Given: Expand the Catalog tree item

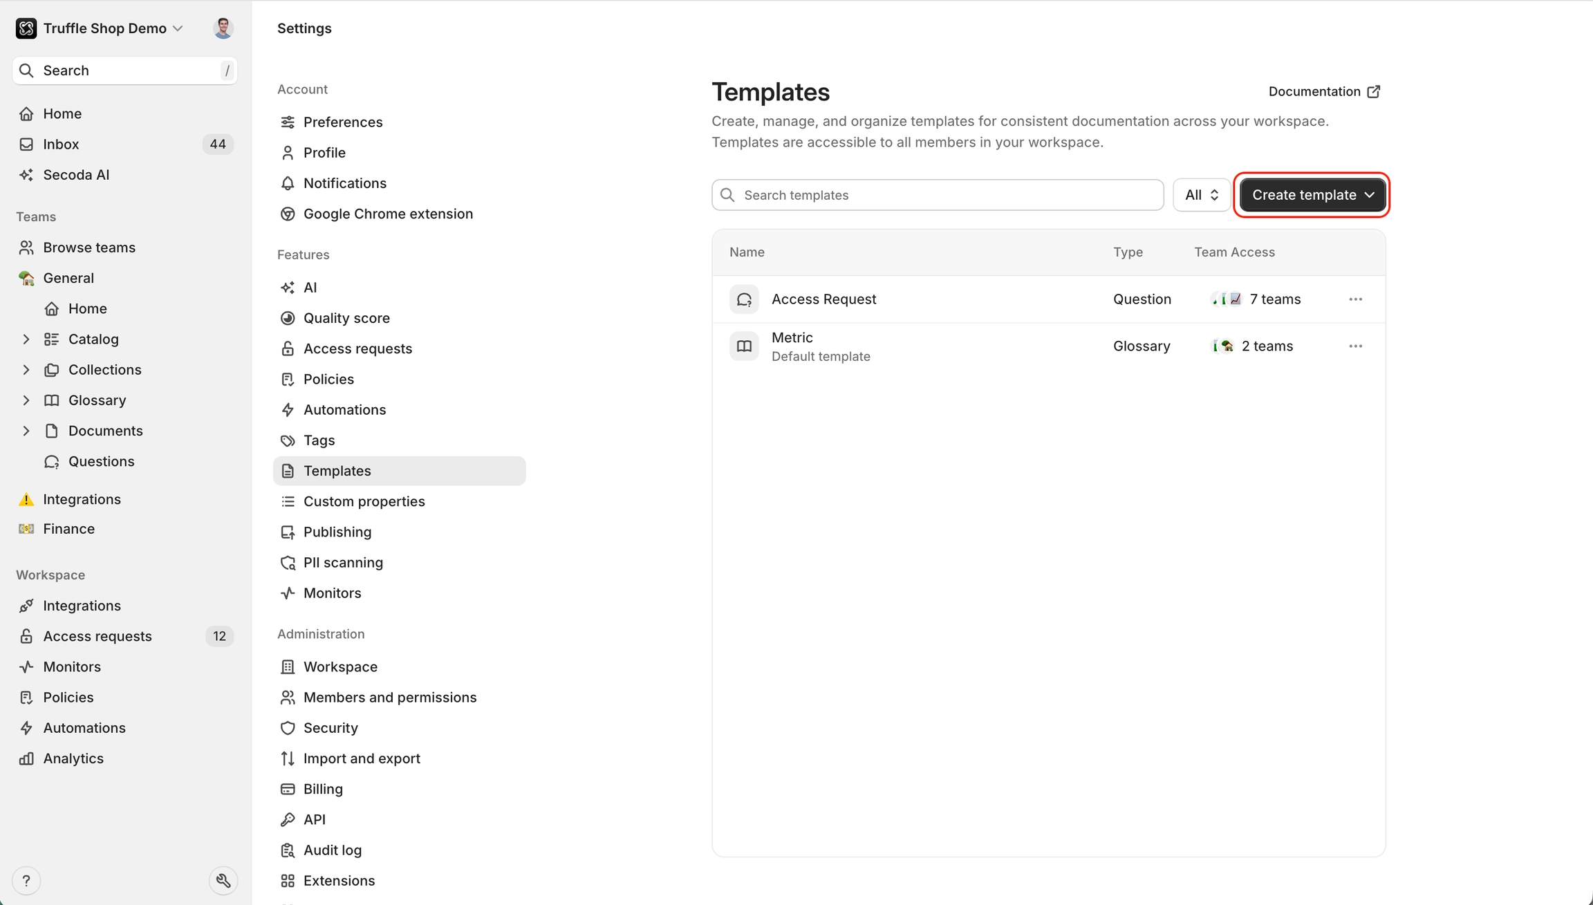Looking at the screenshot, I should pyautogui.click(x=26, y=339).
